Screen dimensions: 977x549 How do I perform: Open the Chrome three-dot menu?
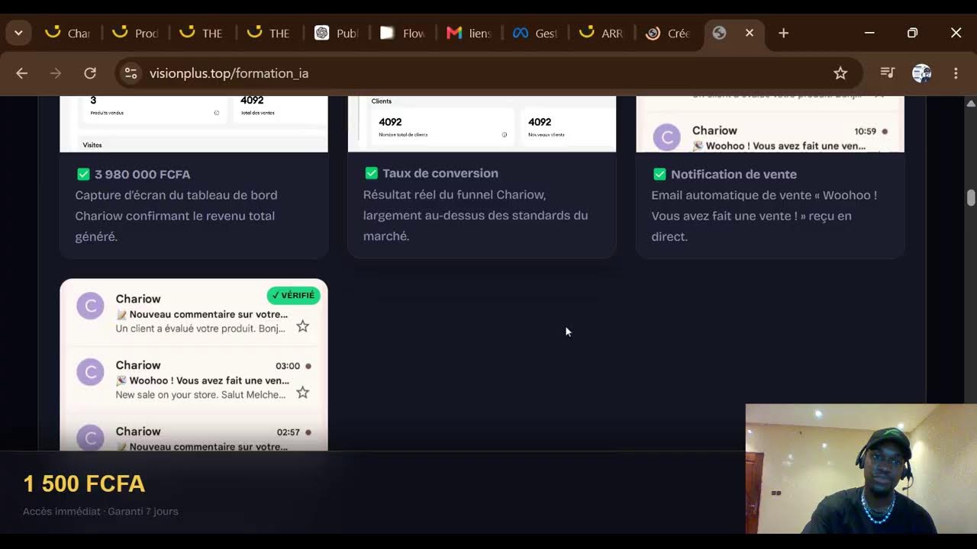[x=956, y=73]
